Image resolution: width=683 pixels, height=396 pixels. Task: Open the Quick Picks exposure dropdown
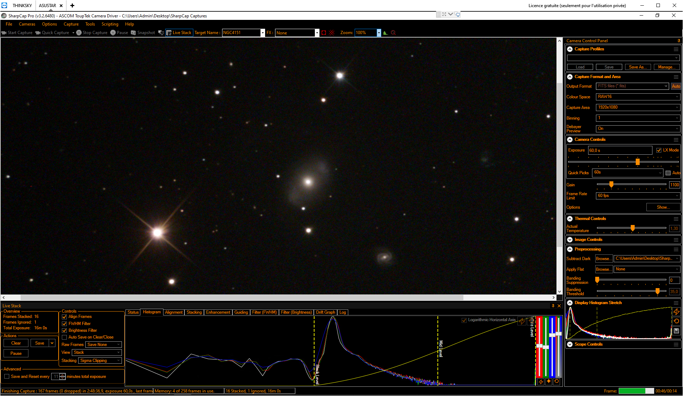click(628, 173)
